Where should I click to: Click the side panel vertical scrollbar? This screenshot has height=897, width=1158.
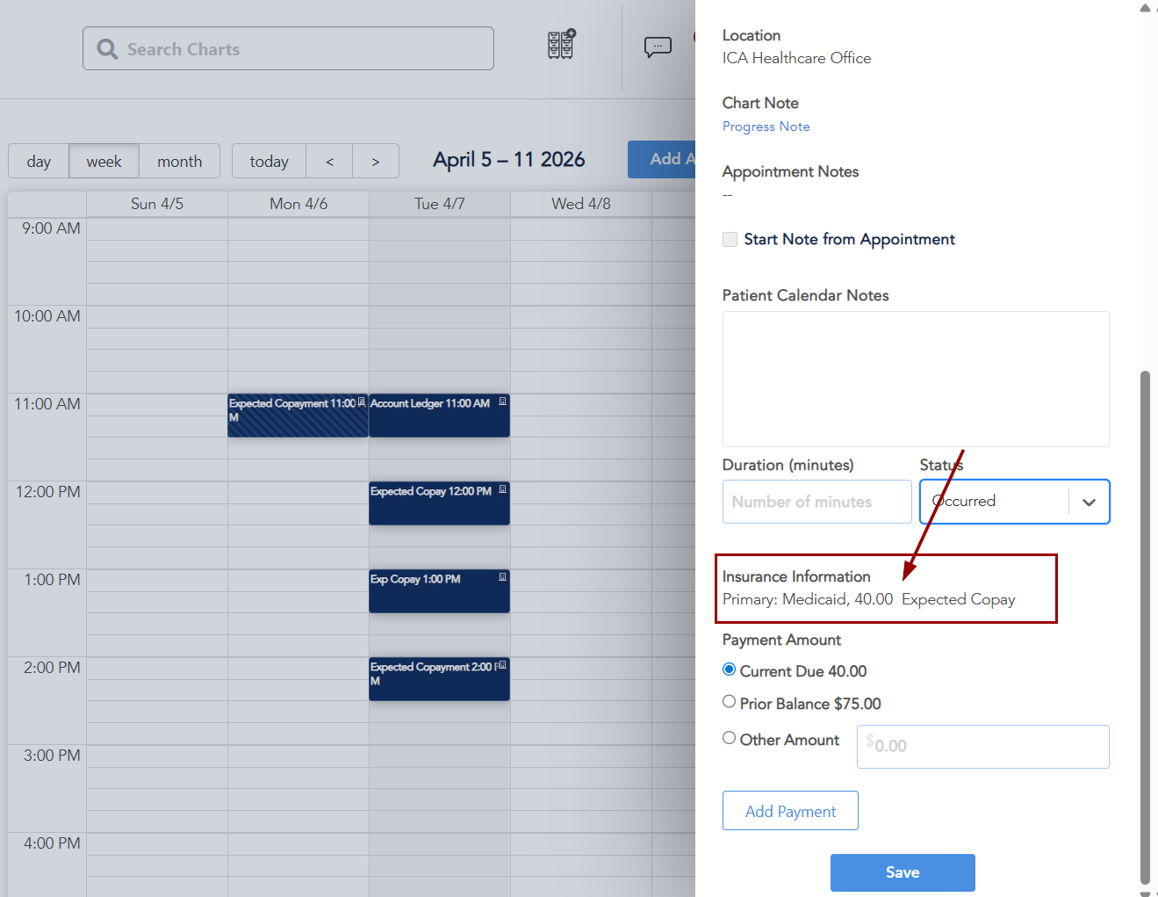pos(1145,627)
